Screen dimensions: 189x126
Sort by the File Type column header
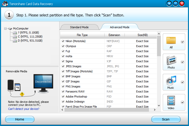pyautogui.click(x=82, y=35)
